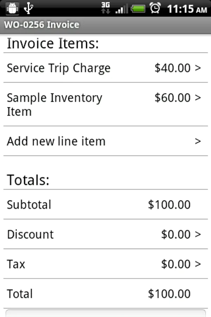The height and width of the screenshot is (317, 211).
Task: Tap the Subtotal $100.00 row
Action: (x=105, y=205)
